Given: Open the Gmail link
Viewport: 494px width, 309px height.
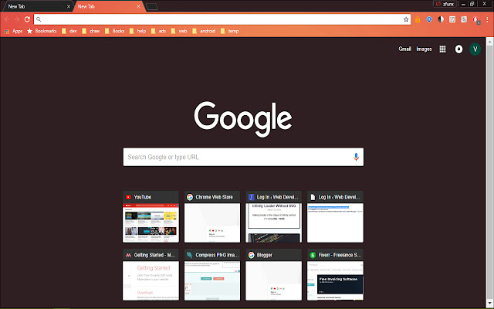Looking at the screenshot, I should click(x=404, y=49).
